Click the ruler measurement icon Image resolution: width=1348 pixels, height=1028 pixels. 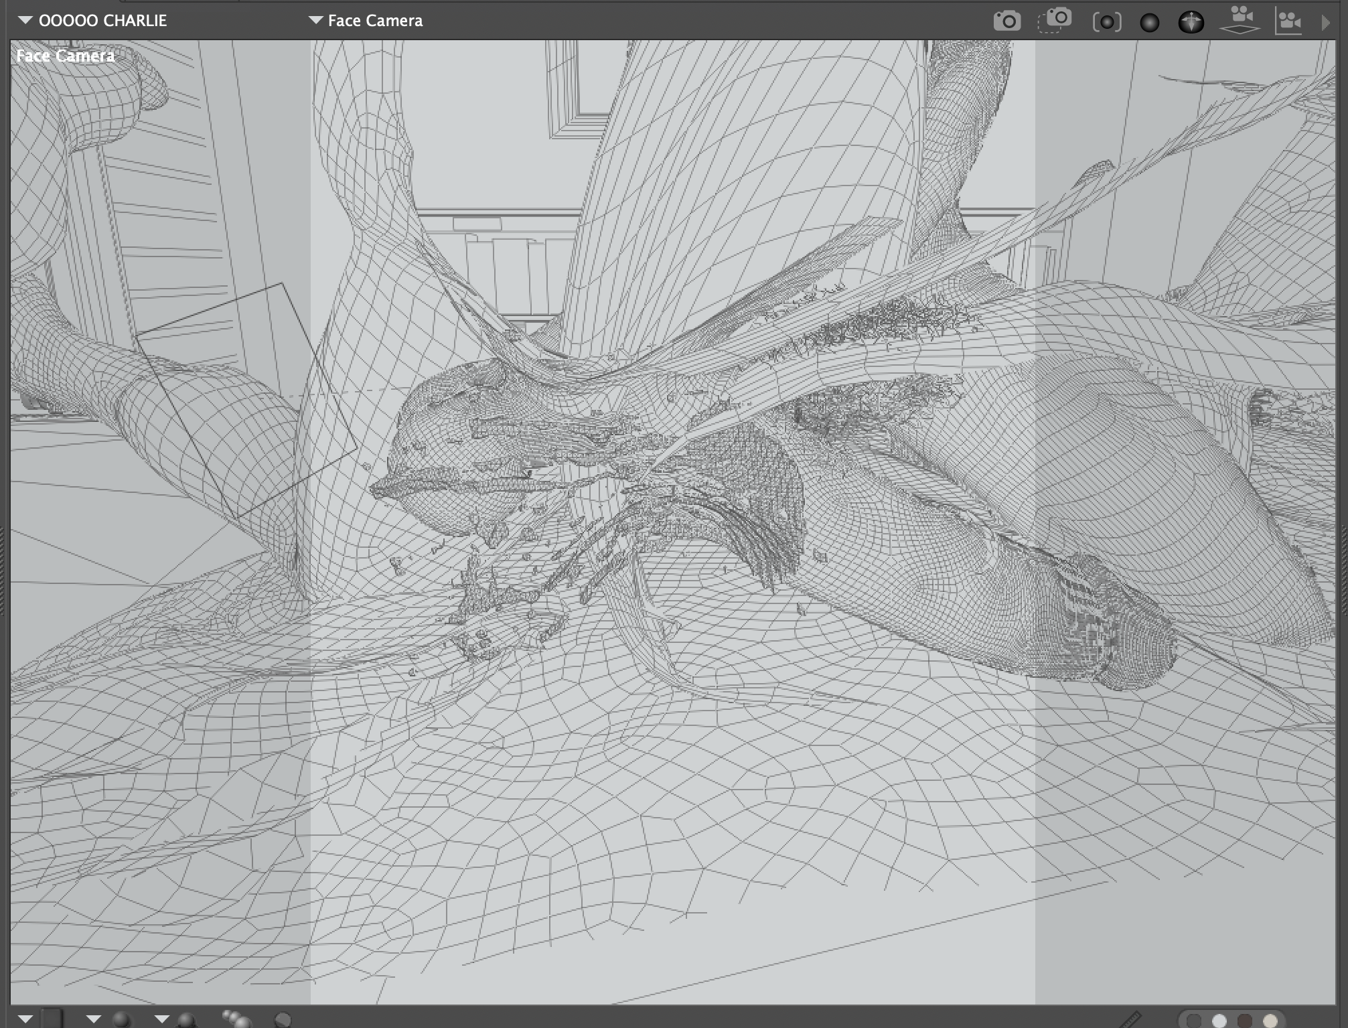click(x=1131, y=1020)
